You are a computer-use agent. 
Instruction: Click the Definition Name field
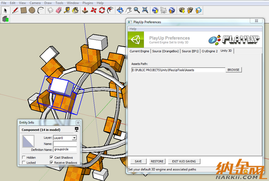coord(65,149)
